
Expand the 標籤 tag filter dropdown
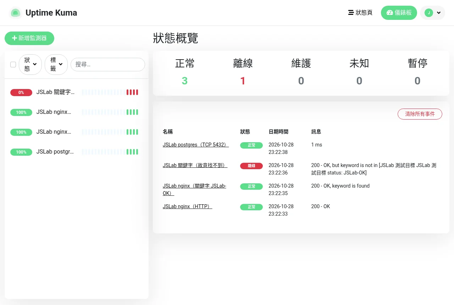pyautogui.click(x=56, y=65)
